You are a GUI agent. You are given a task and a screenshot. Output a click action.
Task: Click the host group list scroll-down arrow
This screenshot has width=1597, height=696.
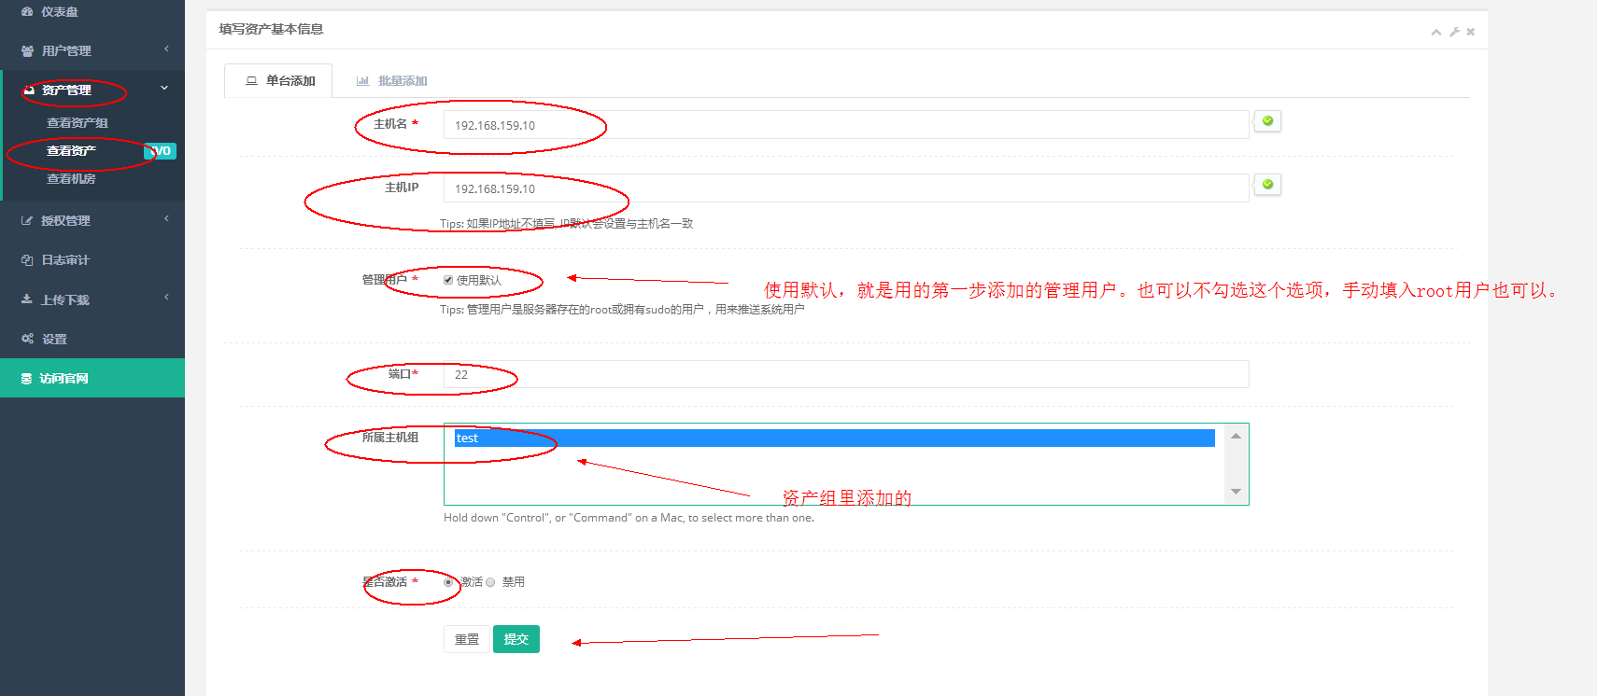point(1236,492)
